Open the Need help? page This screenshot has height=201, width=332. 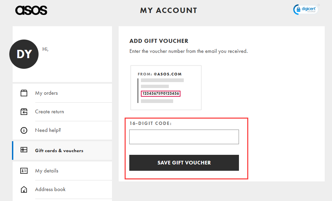(x=48, y=130)
